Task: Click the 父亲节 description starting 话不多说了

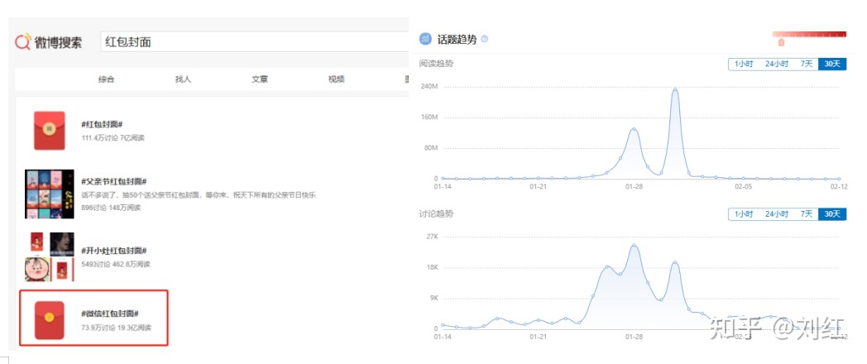Action: (x=199, y=195)
